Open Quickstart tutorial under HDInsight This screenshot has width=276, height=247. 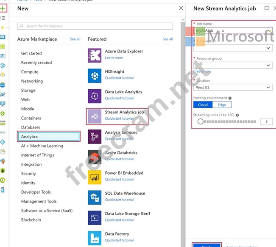(x=119, y=78)
